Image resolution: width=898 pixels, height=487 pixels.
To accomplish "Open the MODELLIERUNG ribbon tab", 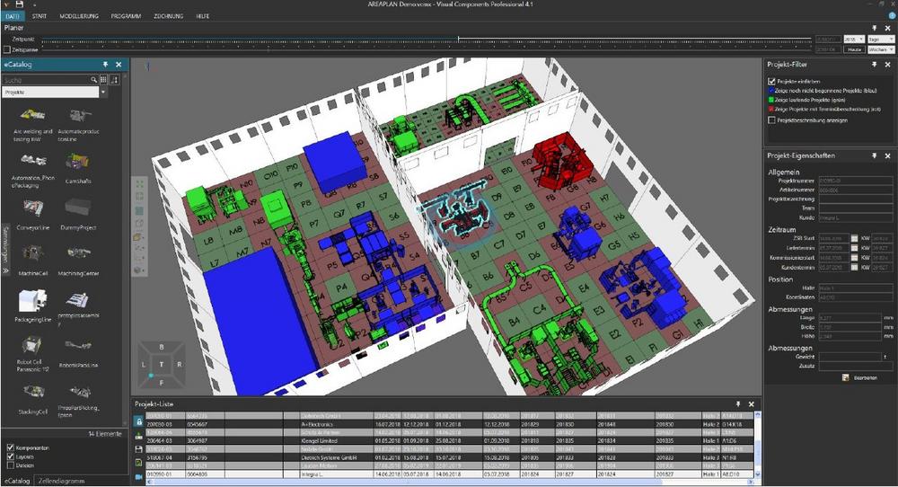I will [79, 16].
